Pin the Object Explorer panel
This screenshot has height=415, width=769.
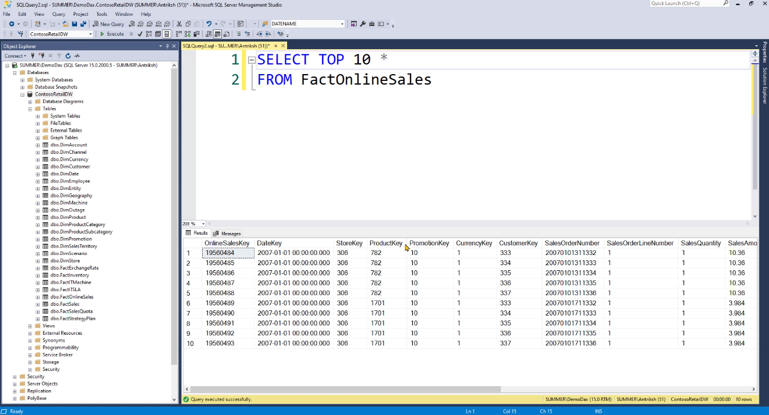[168, 46]
